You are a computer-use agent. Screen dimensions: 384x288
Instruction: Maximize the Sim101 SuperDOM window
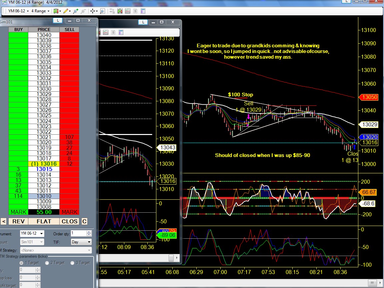[x=78, y=21]
